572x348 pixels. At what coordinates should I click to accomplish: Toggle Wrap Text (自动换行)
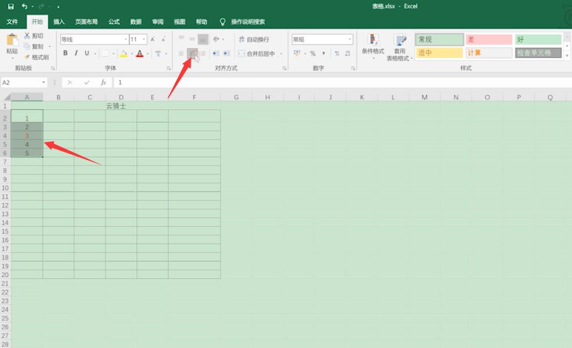[x=254, y=39]
